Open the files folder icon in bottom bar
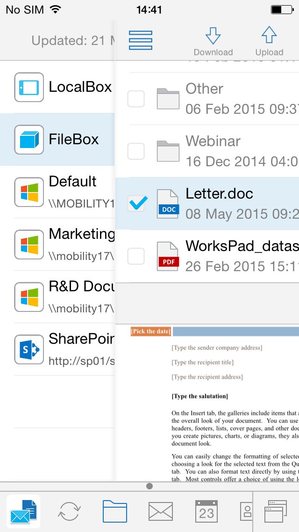This screenshot has width=299, height=532. (115, 511)
